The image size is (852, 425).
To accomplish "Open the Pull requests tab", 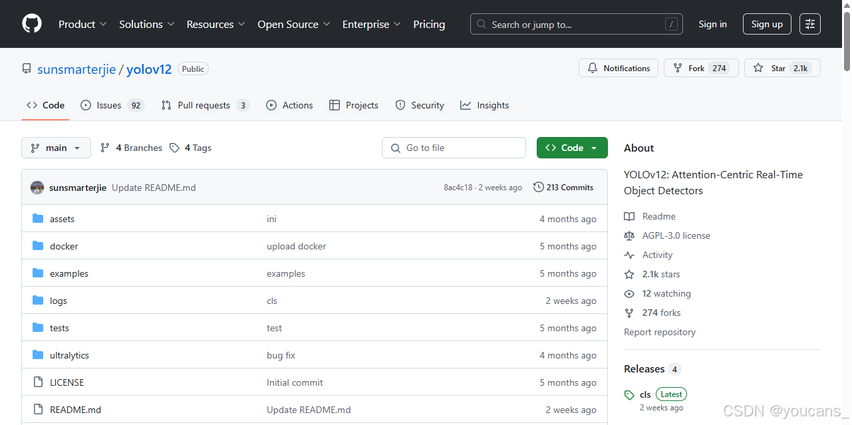I will click(206, 105).
